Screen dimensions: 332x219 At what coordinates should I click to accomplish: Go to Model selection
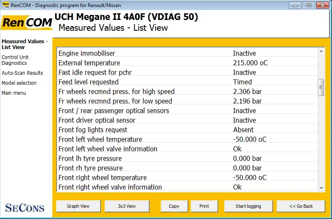point(19,83)
